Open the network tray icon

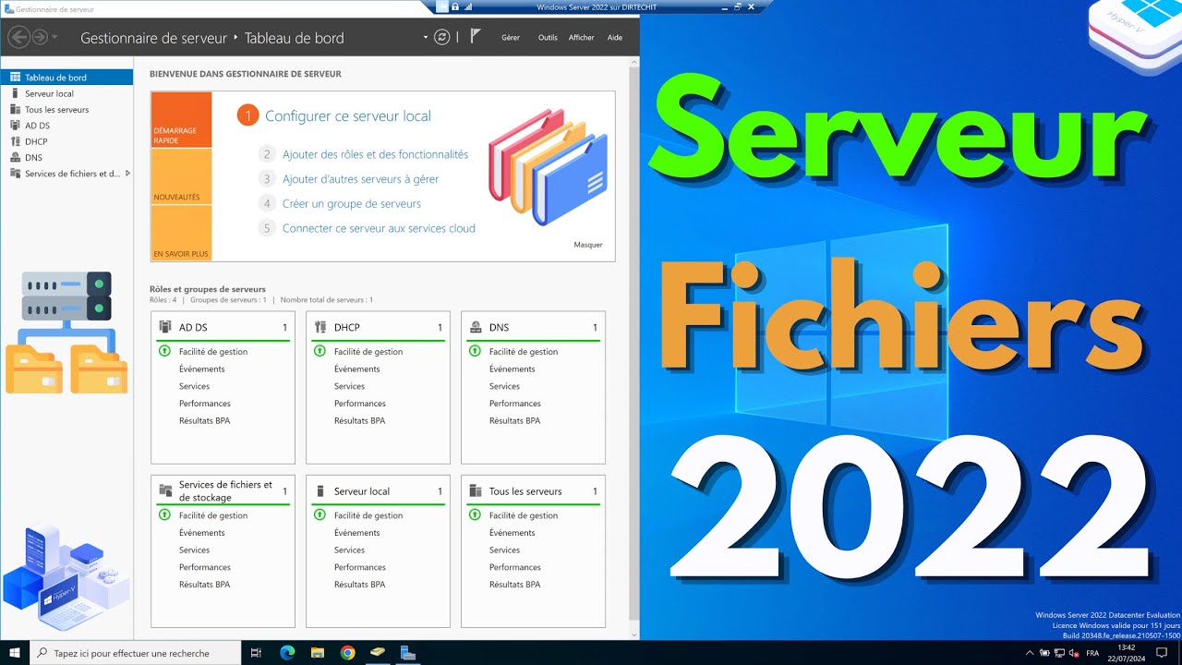coord(1059,653)
